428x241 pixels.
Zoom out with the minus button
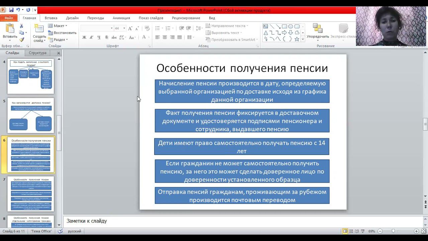point(380,231)
